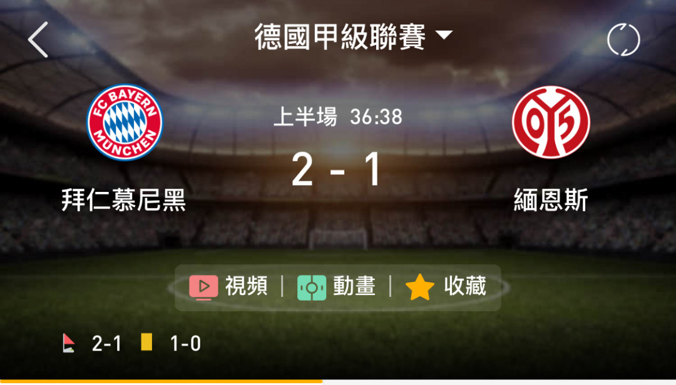Click the orange progress bar at bottom
676x385 pixels.
click(x=161, y=381)
